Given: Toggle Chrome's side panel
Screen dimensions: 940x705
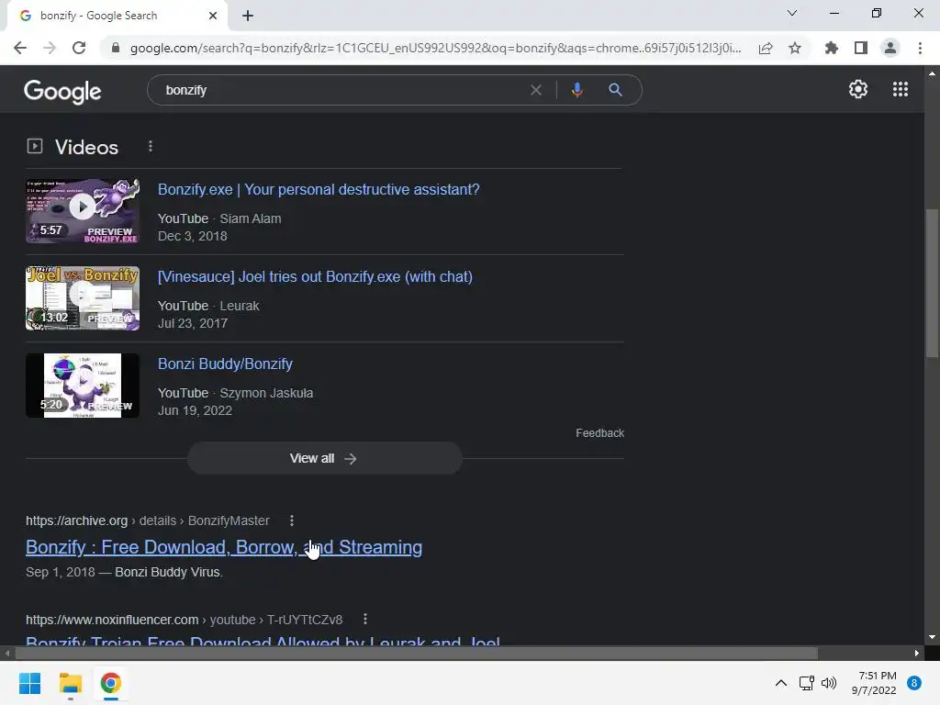Looking at the screenshot, I should click(x=861, y=48).
